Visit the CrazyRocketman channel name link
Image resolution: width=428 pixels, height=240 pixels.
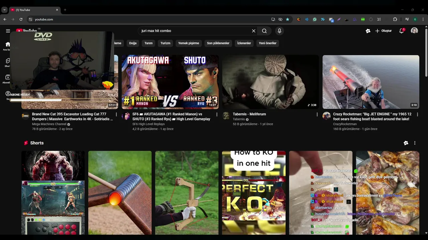coord(345,124)
